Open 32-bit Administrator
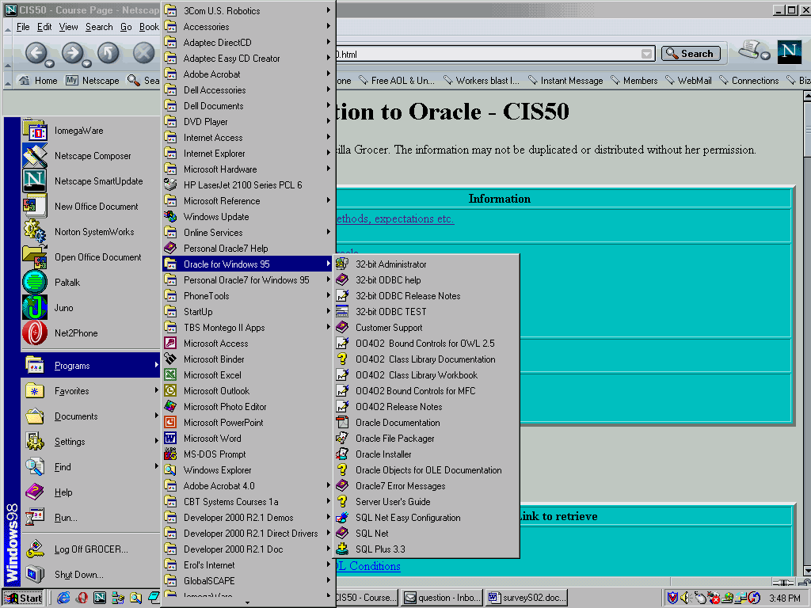 (x=426, y=264)
